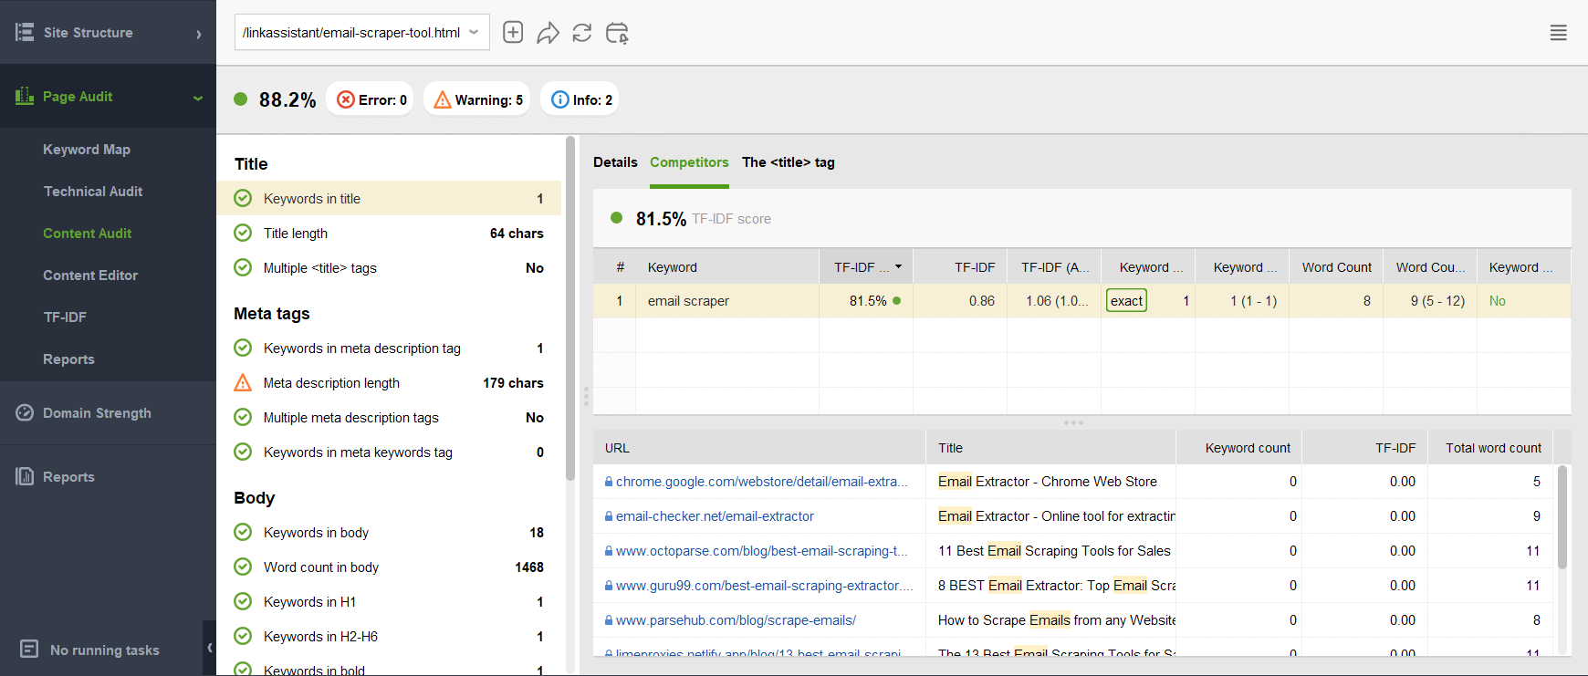
Task: Click the exact match tag in keyword row
Action: tap(1126, 300)
